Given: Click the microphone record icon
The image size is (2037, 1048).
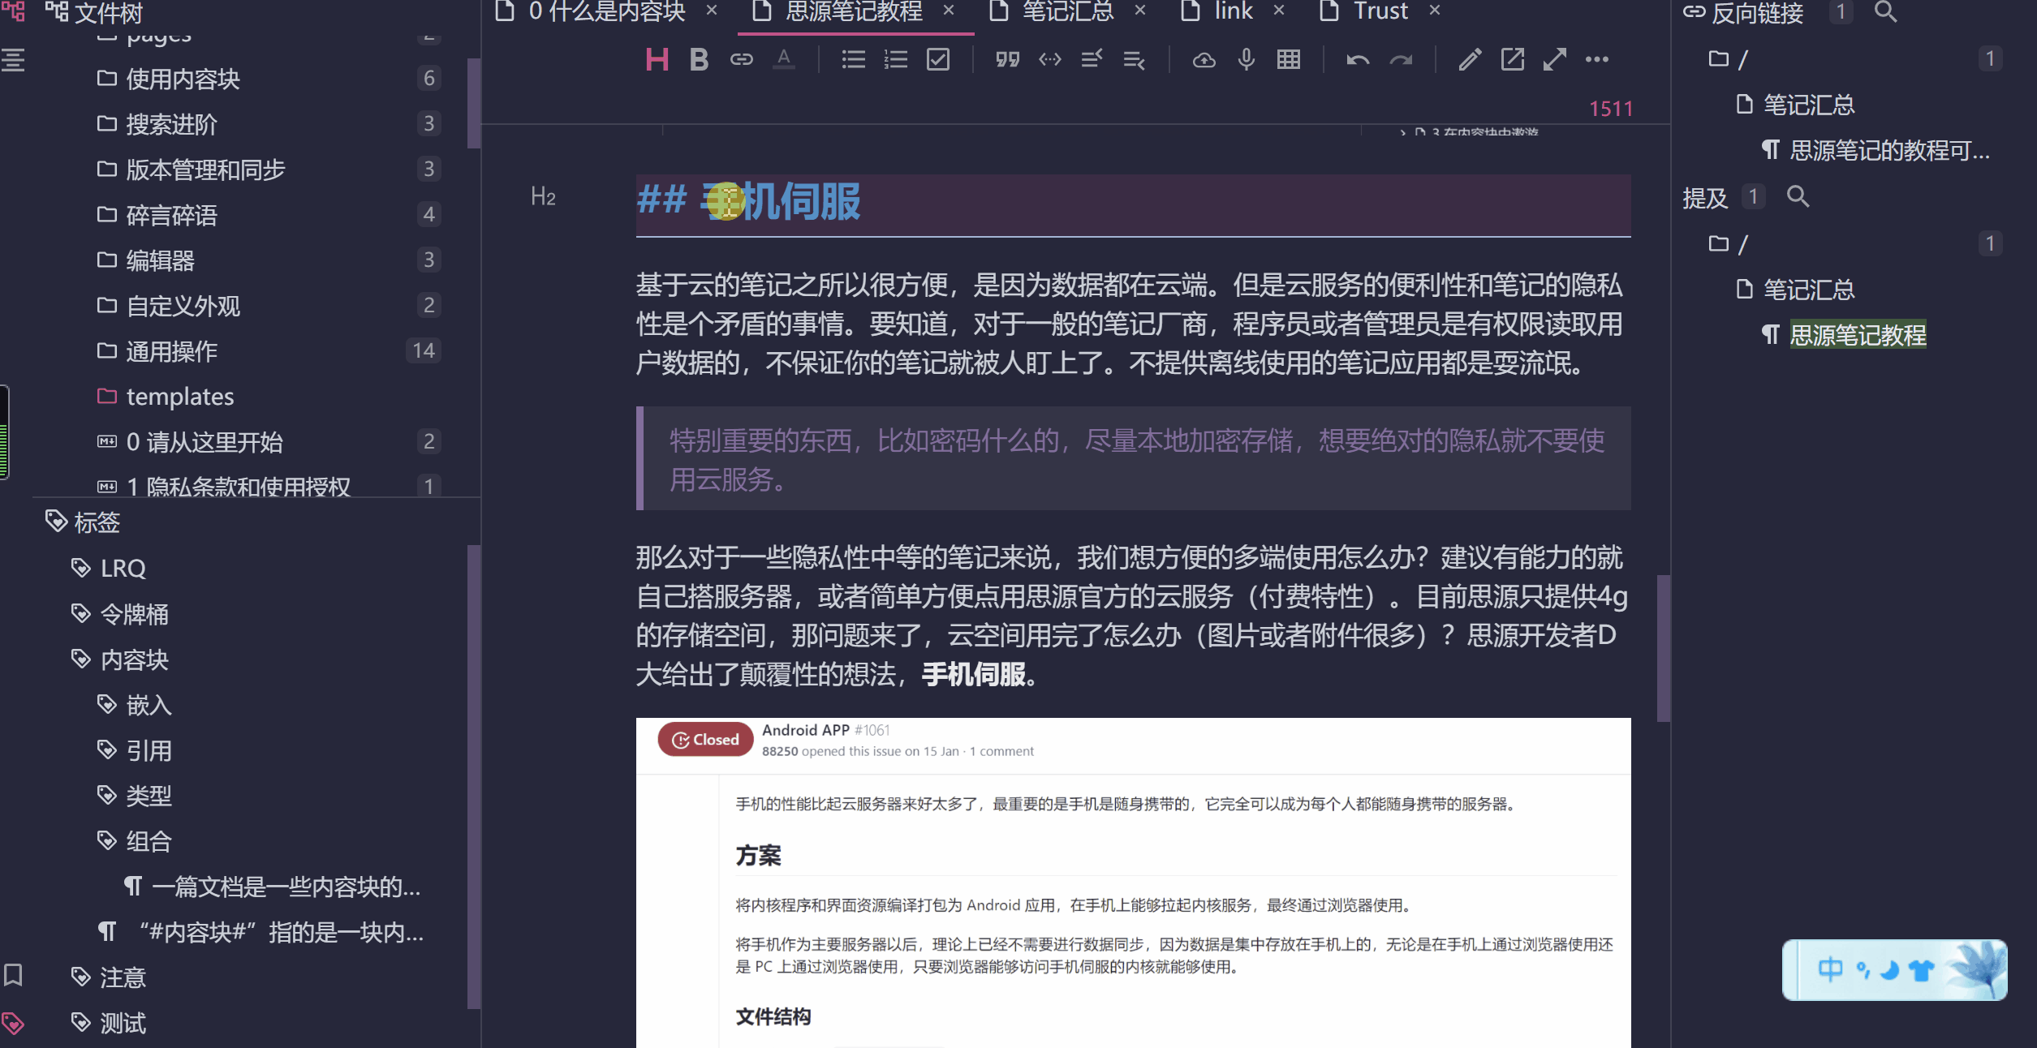Looking at the screenshot, I should coord(1247,59).
